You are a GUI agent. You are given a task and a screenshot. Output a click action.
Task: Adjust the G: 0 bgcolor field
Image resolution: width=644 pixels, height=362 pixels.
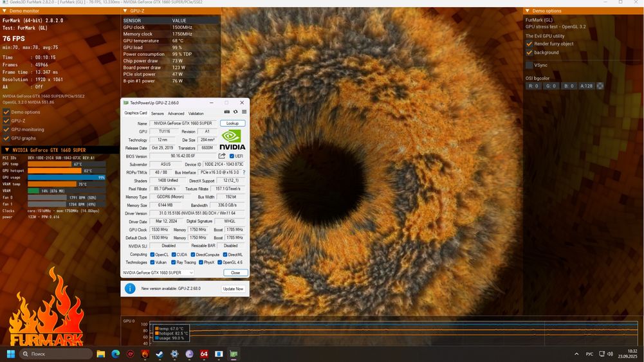551,86
